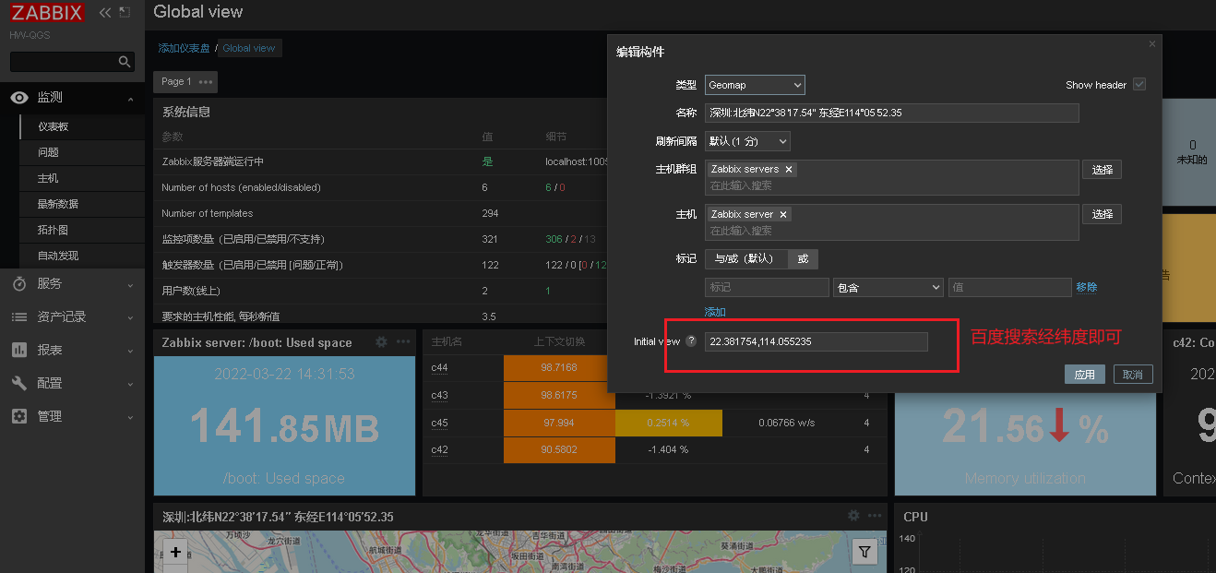1216x573 pixels.
Task: Open the 类型 Geomap dropdown
Action: click(755, 85)
